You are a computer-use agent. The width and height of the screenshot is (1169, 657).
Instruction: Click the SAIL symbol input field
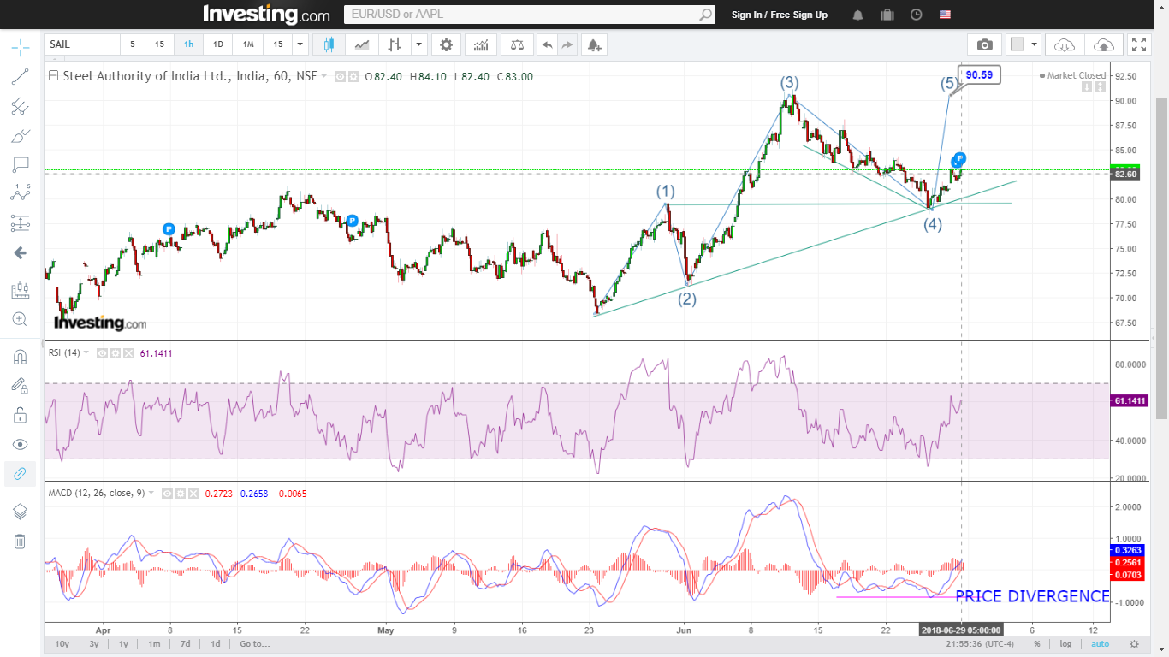82,44
